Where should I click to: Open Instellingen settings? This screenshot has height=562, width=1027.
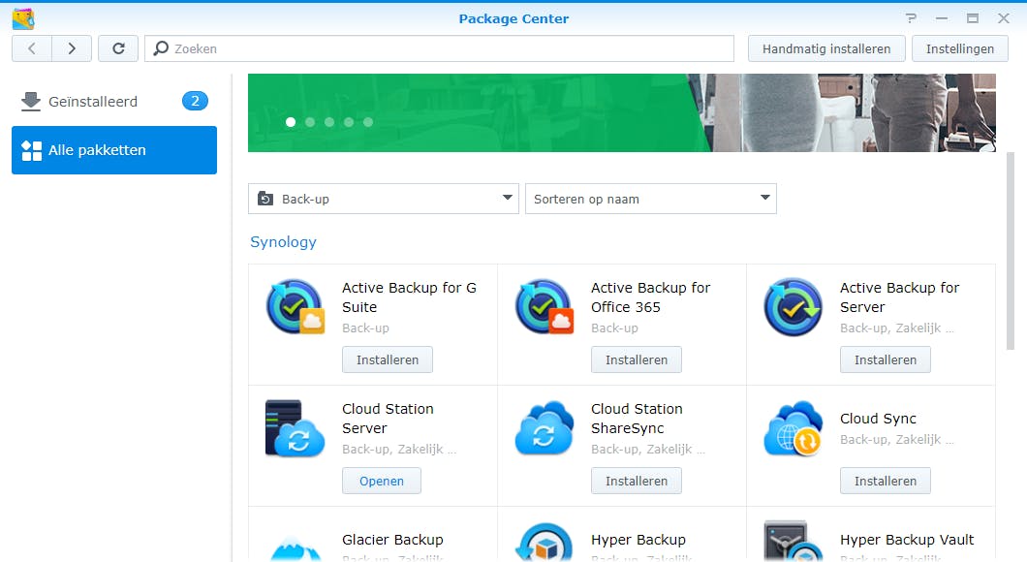coord(959,48)
